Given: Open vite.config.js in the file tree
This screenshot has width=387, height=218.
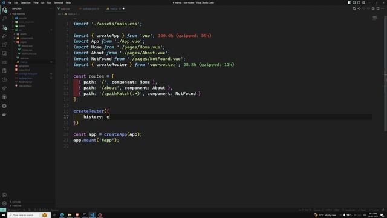Looking at the screenshot, I should tap(25, 86).
